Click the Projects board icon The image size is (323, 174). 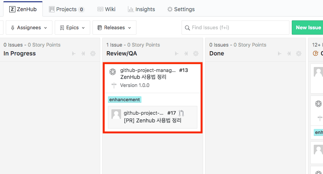[52, 9]
